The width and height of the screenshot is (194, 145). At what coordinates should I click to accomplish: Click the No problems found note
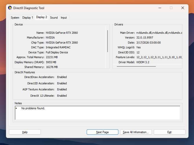tap(33, 108)
